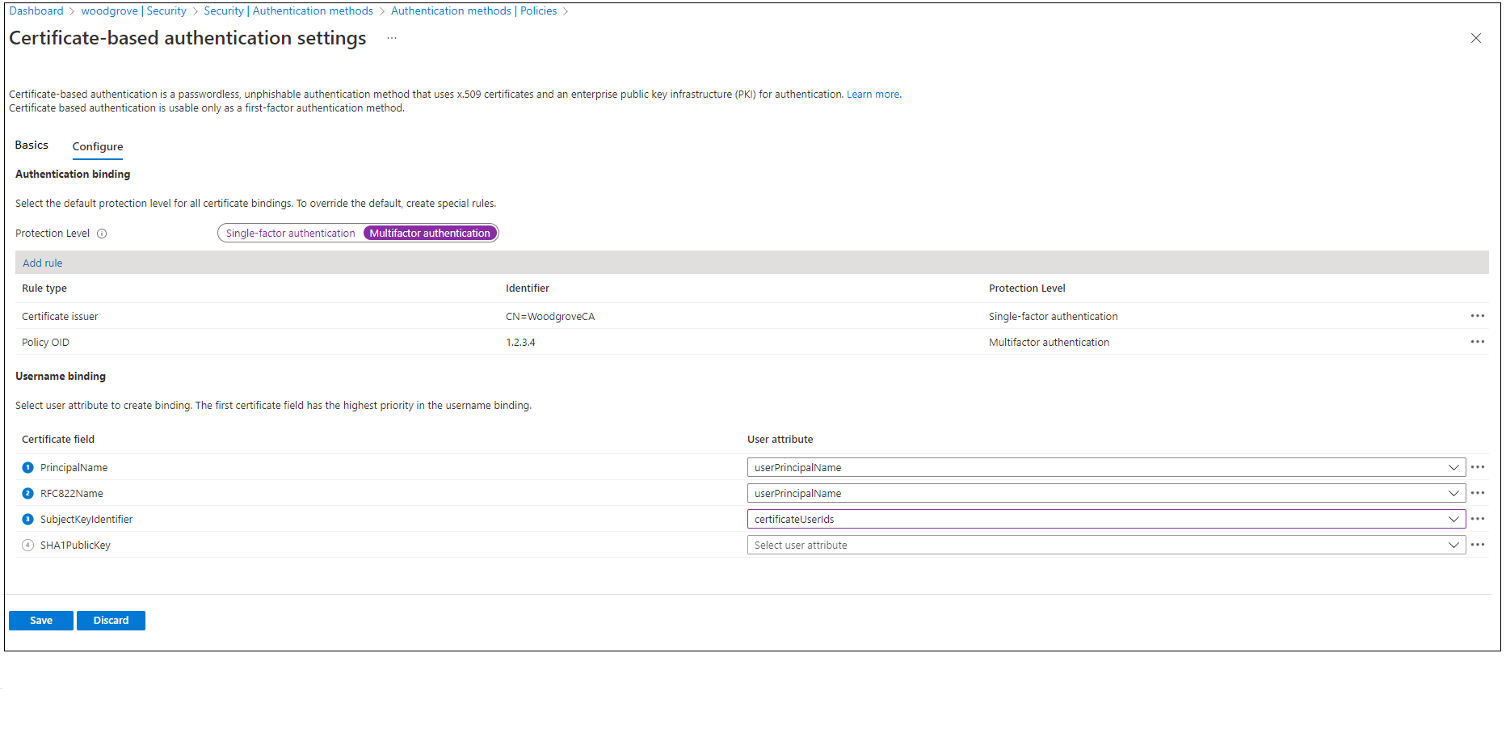Expand RFC822Name user attribute dropdown
Image resolution: width=1506 pixels, height=729 pixels.
pyautogui.click(x=1106, y=493)
